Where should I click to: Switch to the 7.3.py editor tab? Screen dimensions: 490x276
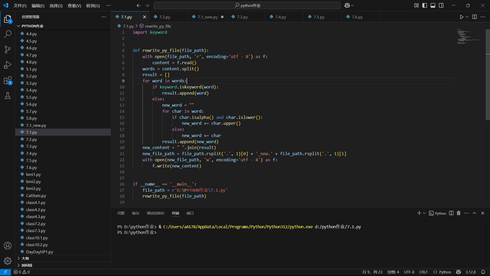pos(242,17)
